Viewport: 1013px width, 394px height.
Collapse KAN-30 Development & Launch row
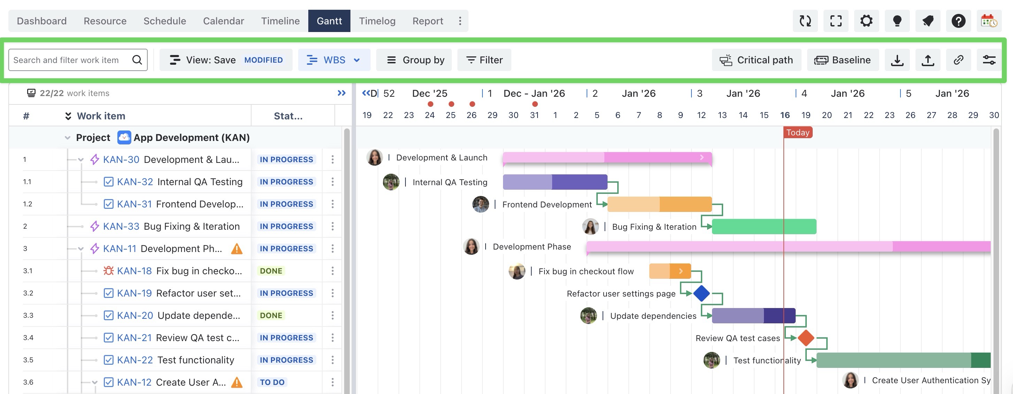coord(81,160)
